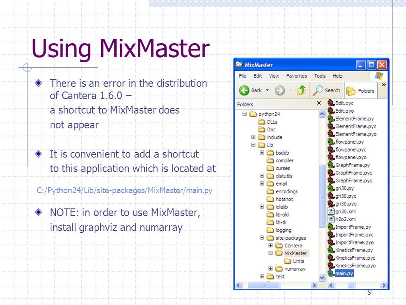Collapse the site-packages folder node
Screen dimensions: 406x305
262,238
